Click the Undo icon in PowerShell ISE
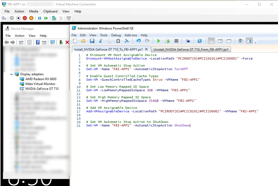This screenshot has width=278, height=186. pyautogui.click(x=138, y=41)
